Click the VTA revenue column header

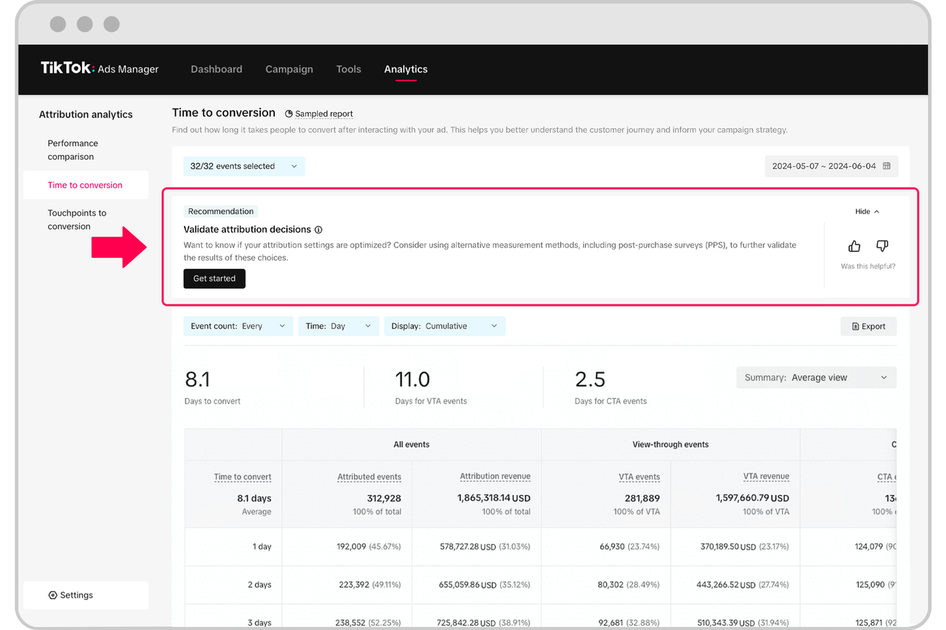coord(766,476)
